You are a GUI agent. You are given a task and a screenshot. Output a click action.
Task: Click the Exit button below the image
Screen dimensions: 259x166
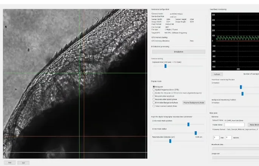tap(10, 163)
